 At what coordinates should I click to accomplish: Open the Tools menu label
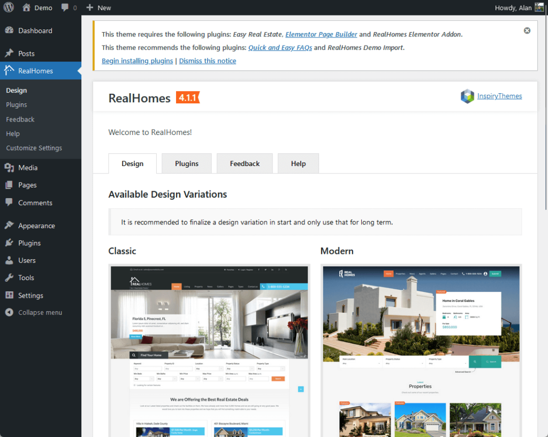pyautogui.click(x=26, y=277)
